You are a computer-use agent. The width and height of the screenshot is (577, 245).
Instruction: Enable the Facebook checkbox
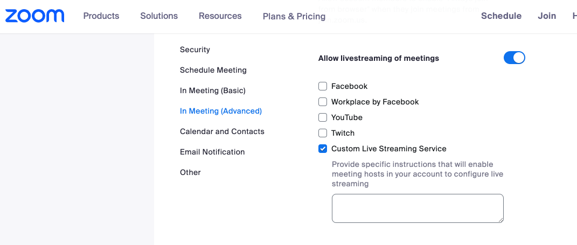click(x=323, y=86)
